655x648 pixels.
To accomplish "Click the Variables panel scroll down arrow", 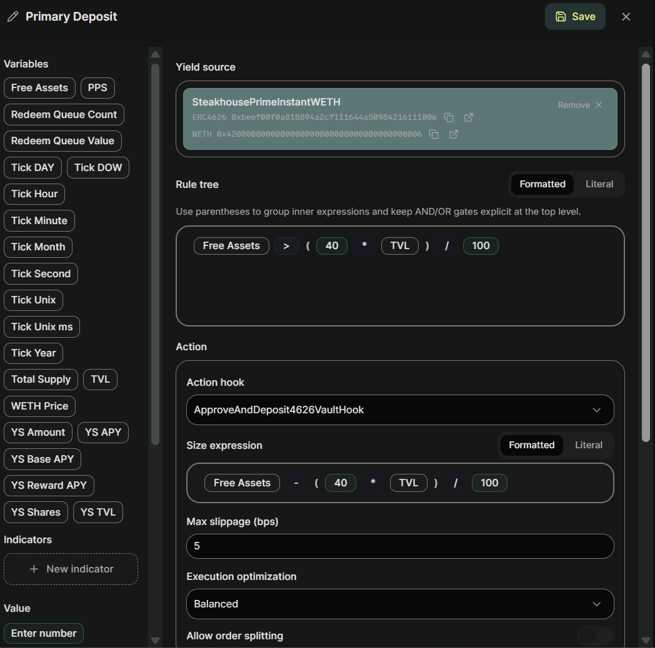I will point(156,640).
